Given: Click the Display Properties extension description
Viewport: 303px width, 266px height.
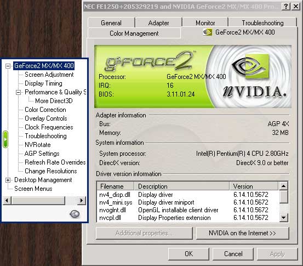Looking at the screenshot, I should pos(174,218).
